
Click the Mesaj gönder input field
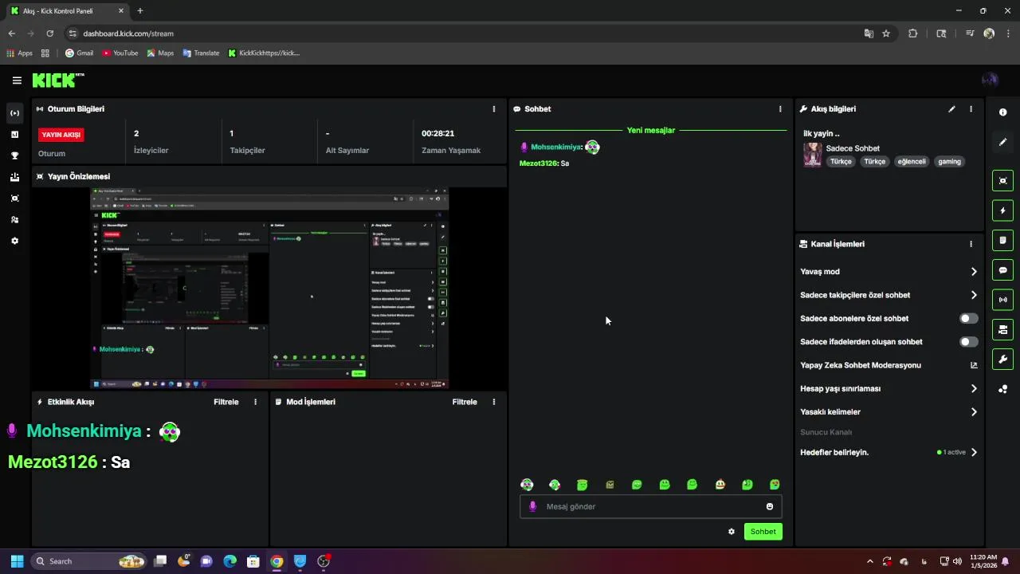650,506
